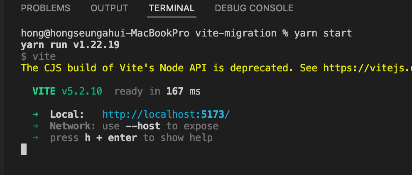Image resolution: width=412 pixels, height=175 pixels.
Task: Click the '167 ms' ready time
Action: tap(184, 91)
